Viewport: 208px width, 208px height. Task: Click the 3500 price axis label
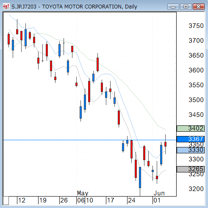[x=196, y=100]
